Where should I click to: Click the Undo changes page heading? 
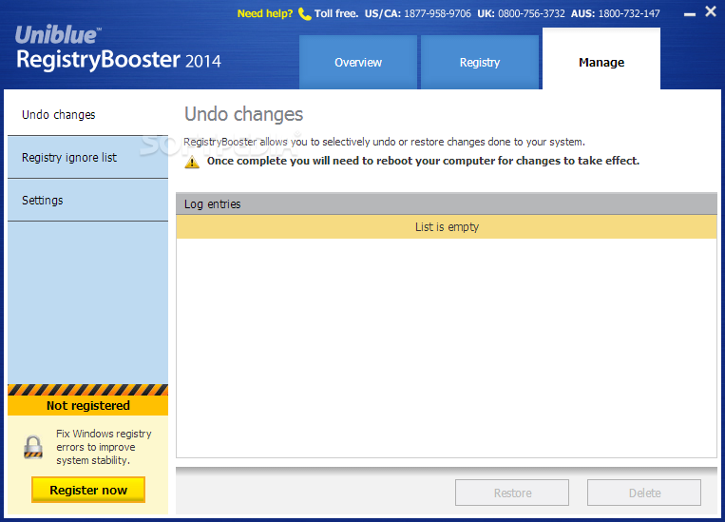pyautogui.click(x=243, y=114)
